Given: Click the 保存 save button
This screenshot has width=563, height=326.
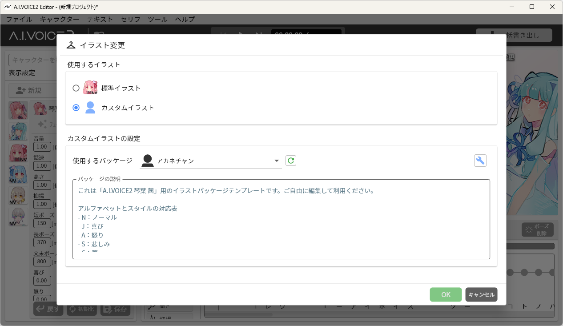Looking at the screenshot, I should tap(115, 310).
